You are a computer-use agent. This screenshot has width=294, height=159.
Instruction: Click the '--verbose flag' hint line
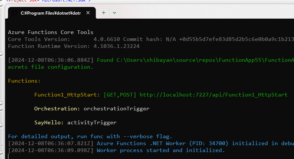click(x=90, y=136)
